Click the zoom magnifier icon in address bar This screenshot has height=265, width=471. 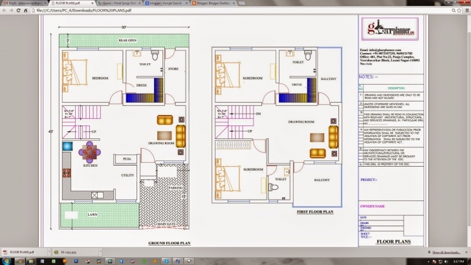pyautogui.click(x=454, y=10)
